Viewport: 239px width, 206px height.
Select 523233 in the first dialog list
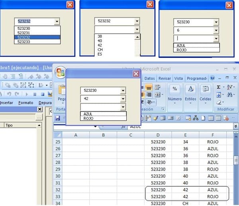point(37,41)
